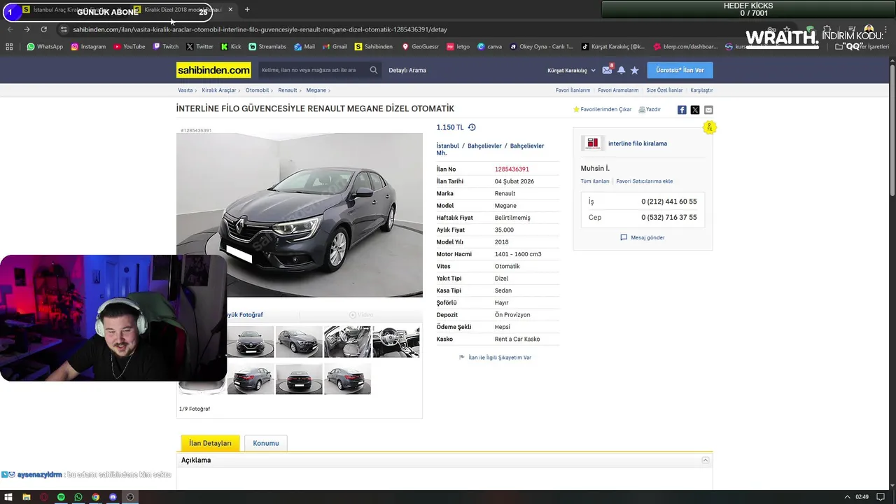Open Favori Aramalarım link
Screen dimensions: 896x504
tap(618, 90)
